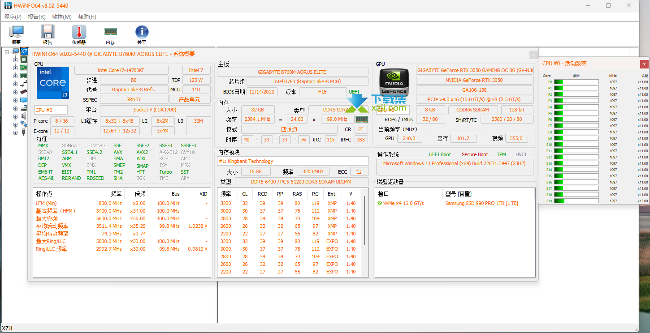650x333 pixels.
Task: Open the 监控(M) menu
Action: (x=62, y=17)
